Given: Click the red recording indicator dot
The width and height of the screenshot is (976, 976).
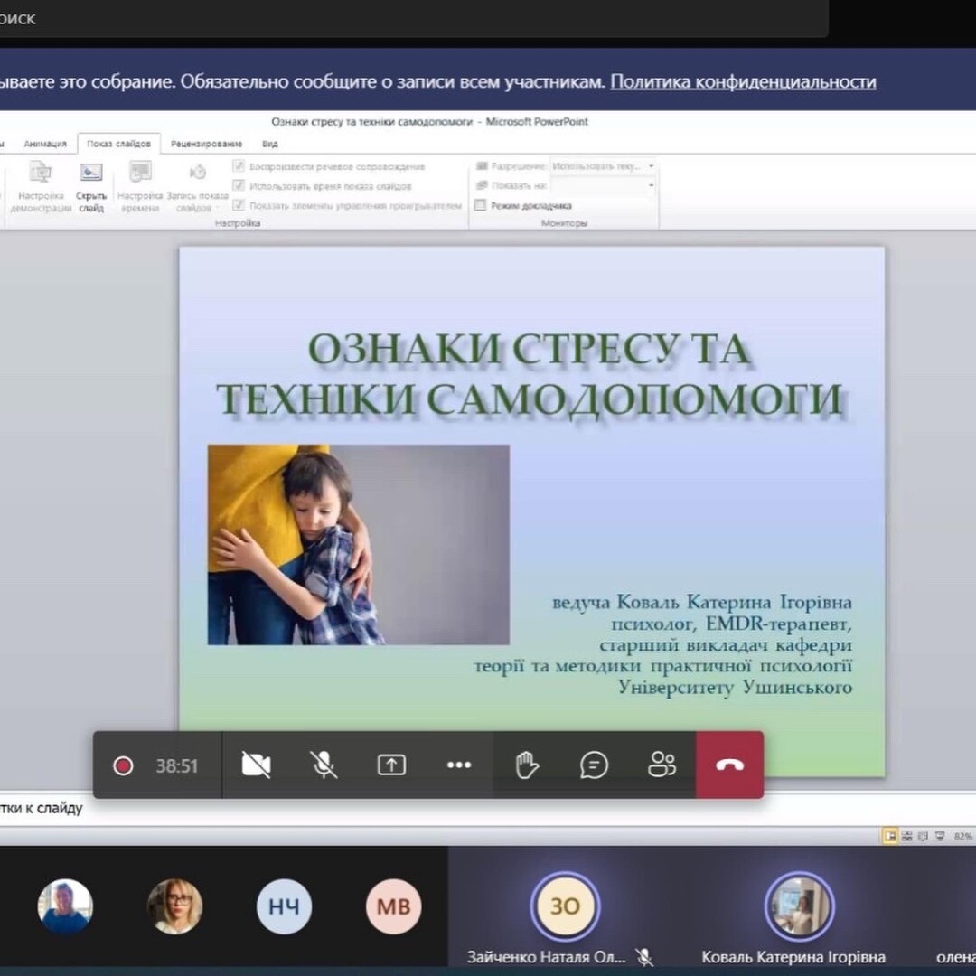Looking at the screenshot, I should tap(123, 766).
